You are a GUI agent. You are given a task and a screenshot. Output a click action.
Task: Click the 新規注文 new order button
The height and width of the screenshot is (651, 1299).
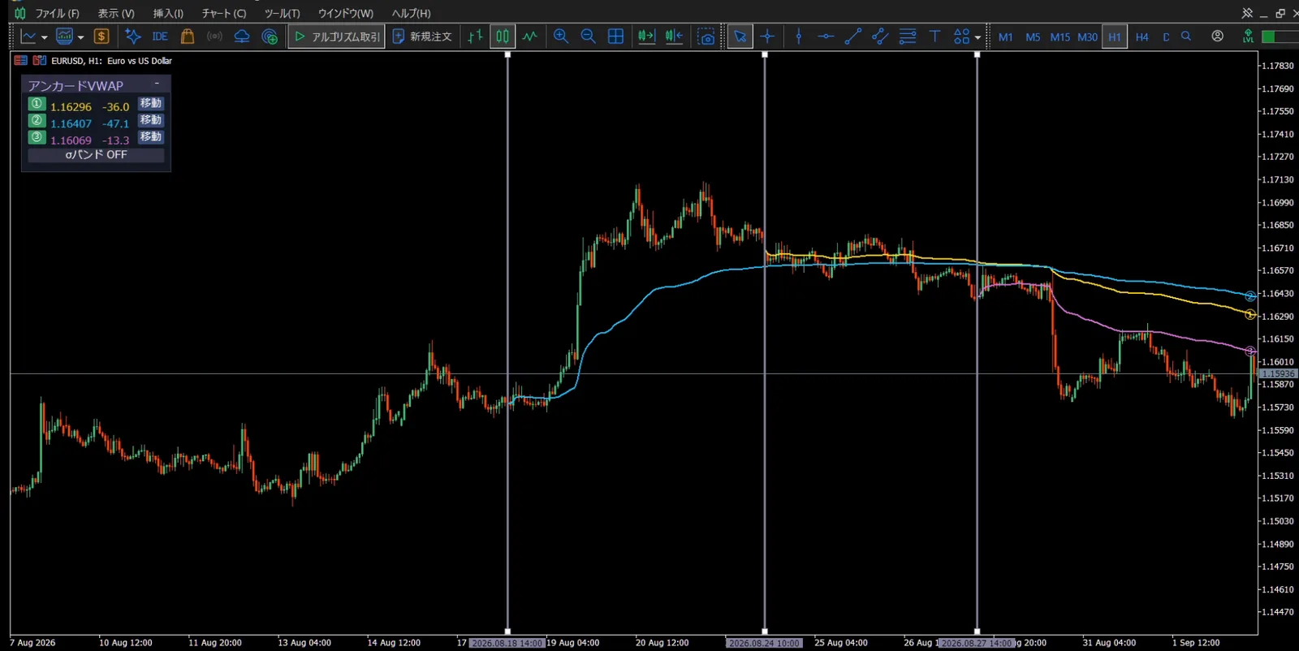[x=422, y=37]
